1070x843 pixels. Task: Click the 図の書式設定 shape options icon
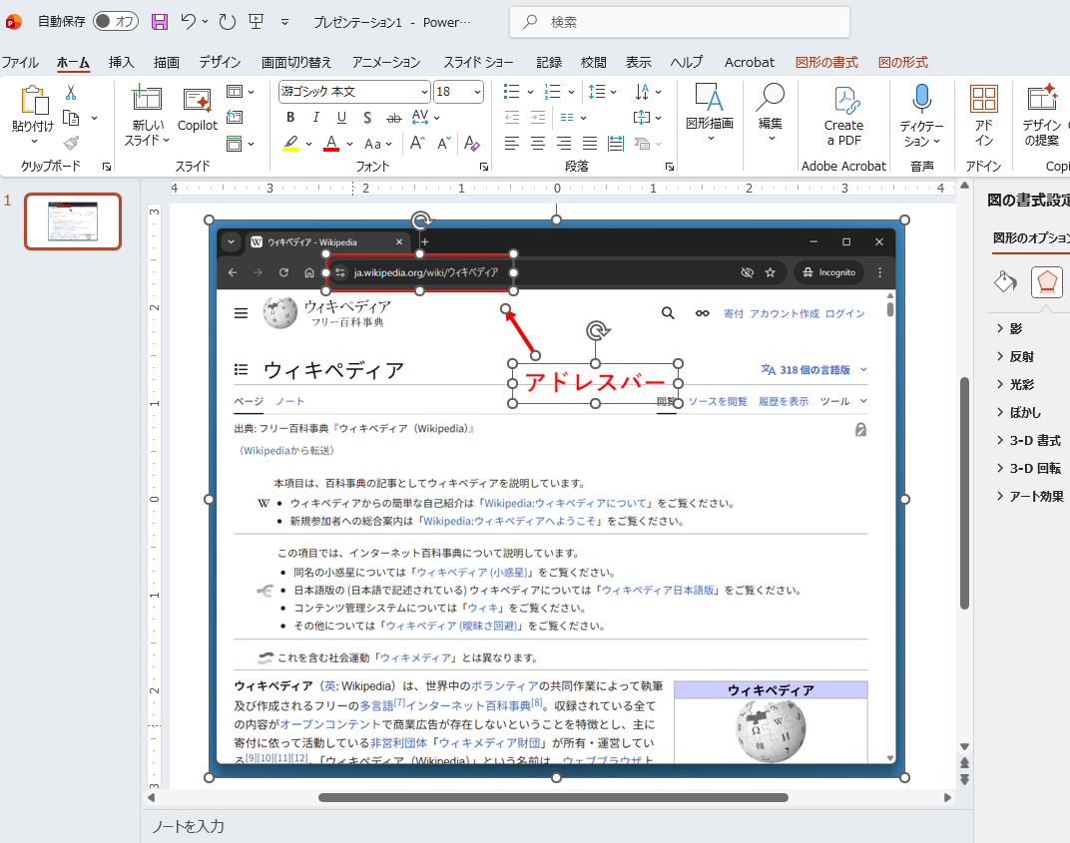tap(1047, 282)
